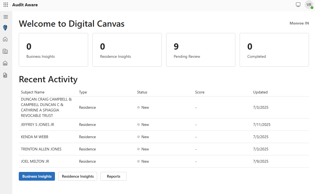Click the Status column header
The height and width of the screenshot is (194, 315).
pos(142,92)
